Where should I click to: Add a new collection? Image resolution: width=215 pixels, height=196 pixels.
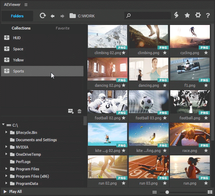[71, 111]
